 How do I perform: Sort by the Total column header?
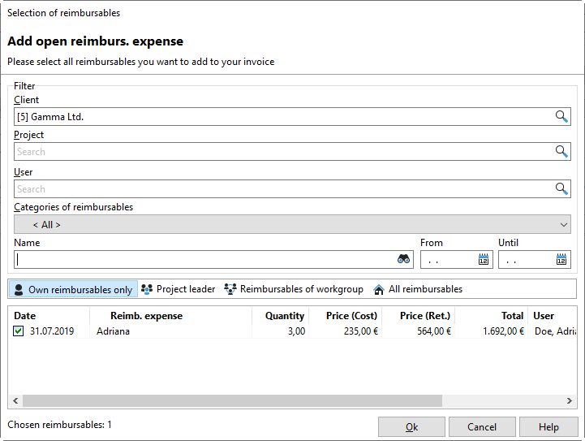(512, 316)
